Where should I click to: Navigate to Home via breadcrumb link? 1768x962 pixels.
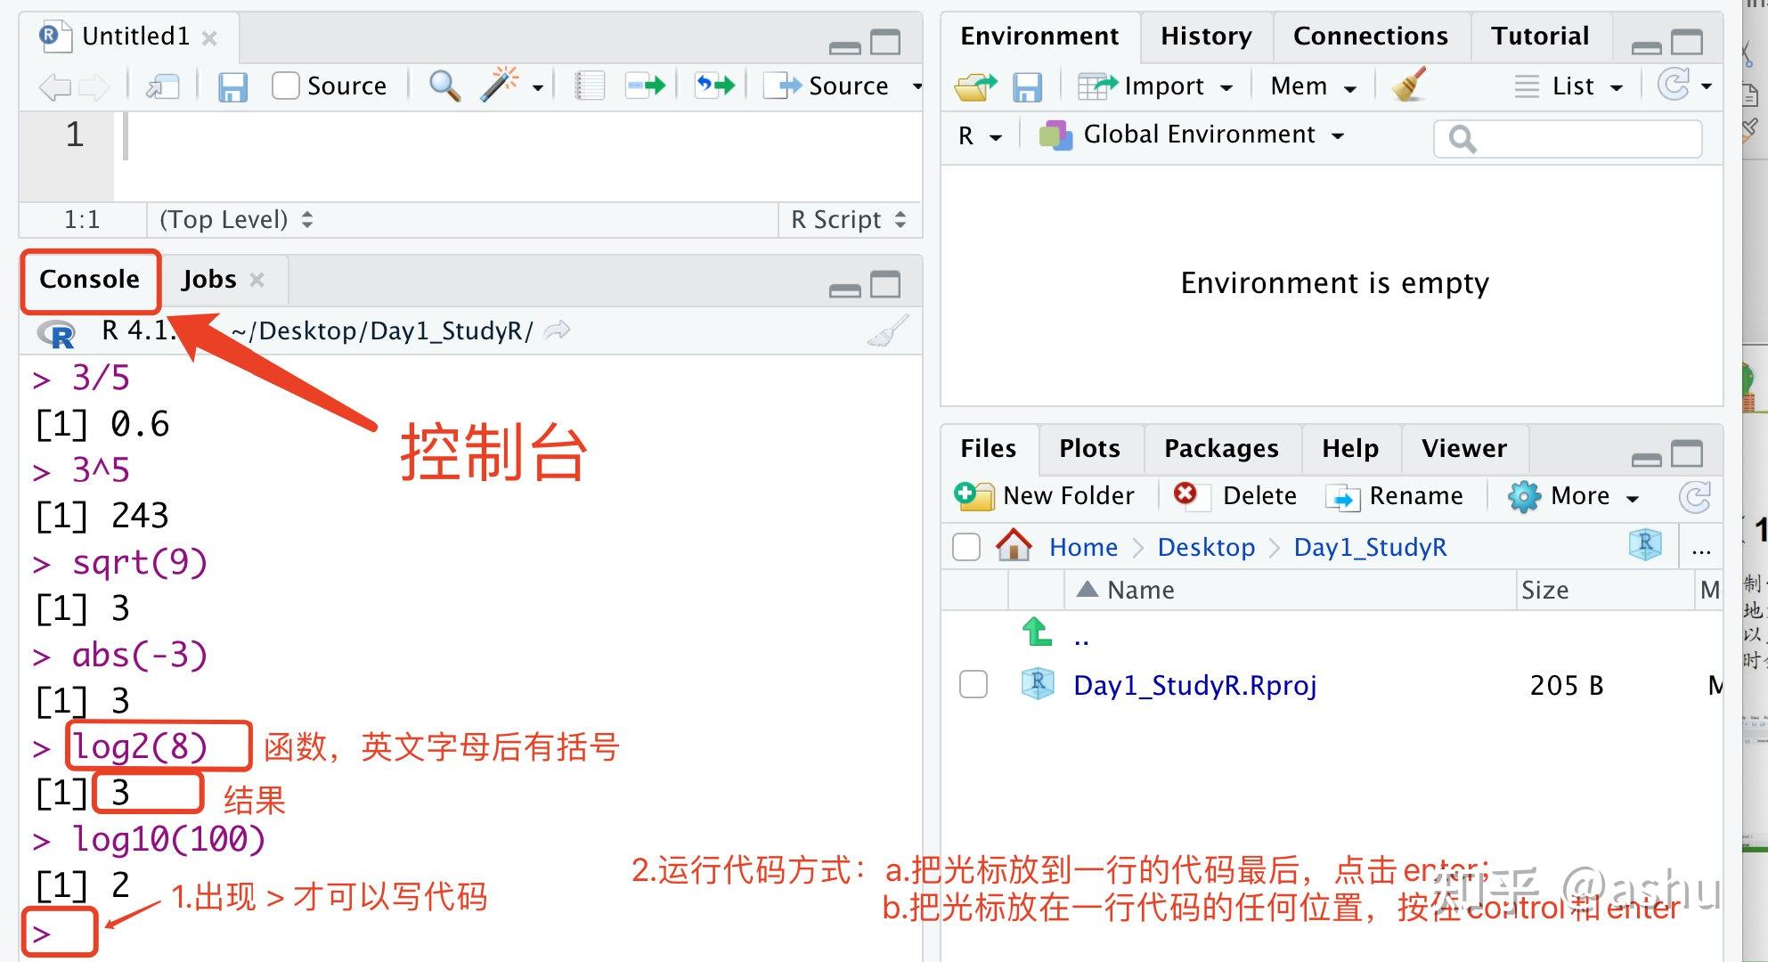pyautogui.click(x=1083, y=547)
